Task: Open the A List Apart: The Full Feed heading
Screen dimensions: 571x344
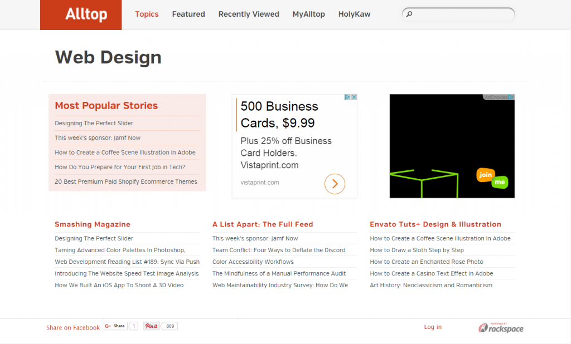Action: pos(263,224)
